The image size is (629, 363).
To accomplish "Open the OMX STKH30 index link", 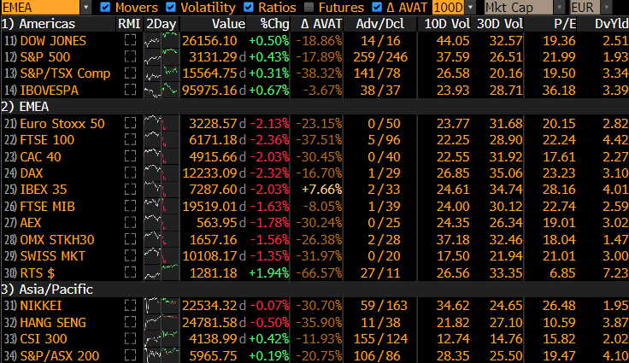I will (x=57, y=239).
